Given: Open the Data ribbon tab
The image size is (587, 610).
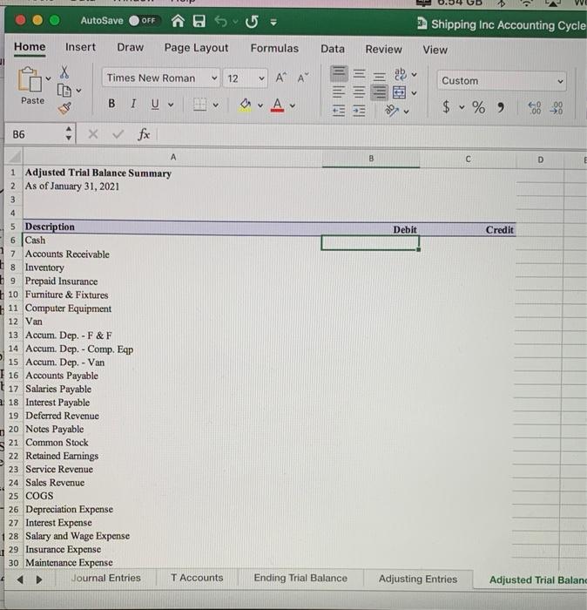Looking at the screenshot, I should pos(333,49).
